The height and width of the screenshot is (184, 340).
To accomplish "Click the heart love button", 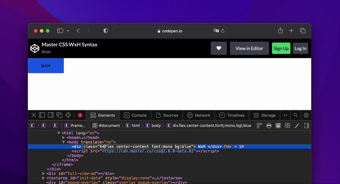I will coord(219,48).
